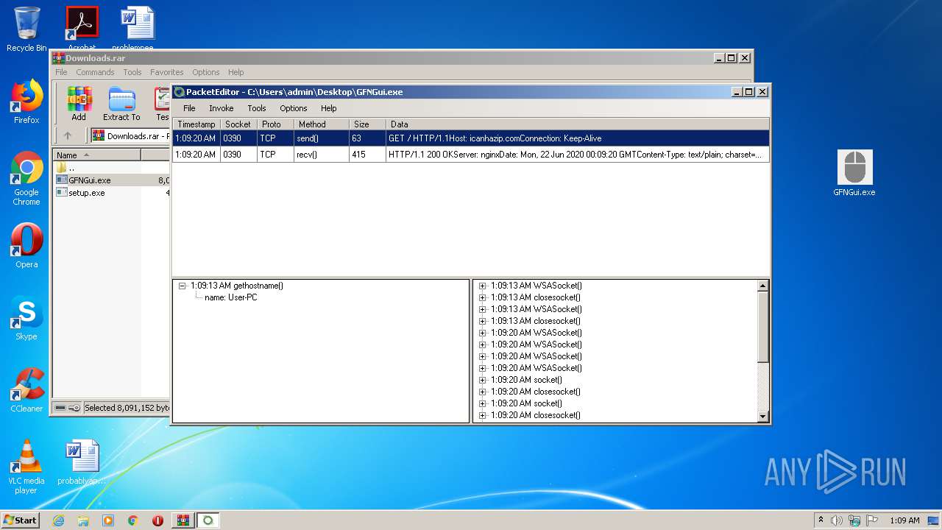The width and height of the screenshot is (942, 530).
Task: Expand the first 1:09:13 AM closesocket() entry
Action: coord(482,297)
